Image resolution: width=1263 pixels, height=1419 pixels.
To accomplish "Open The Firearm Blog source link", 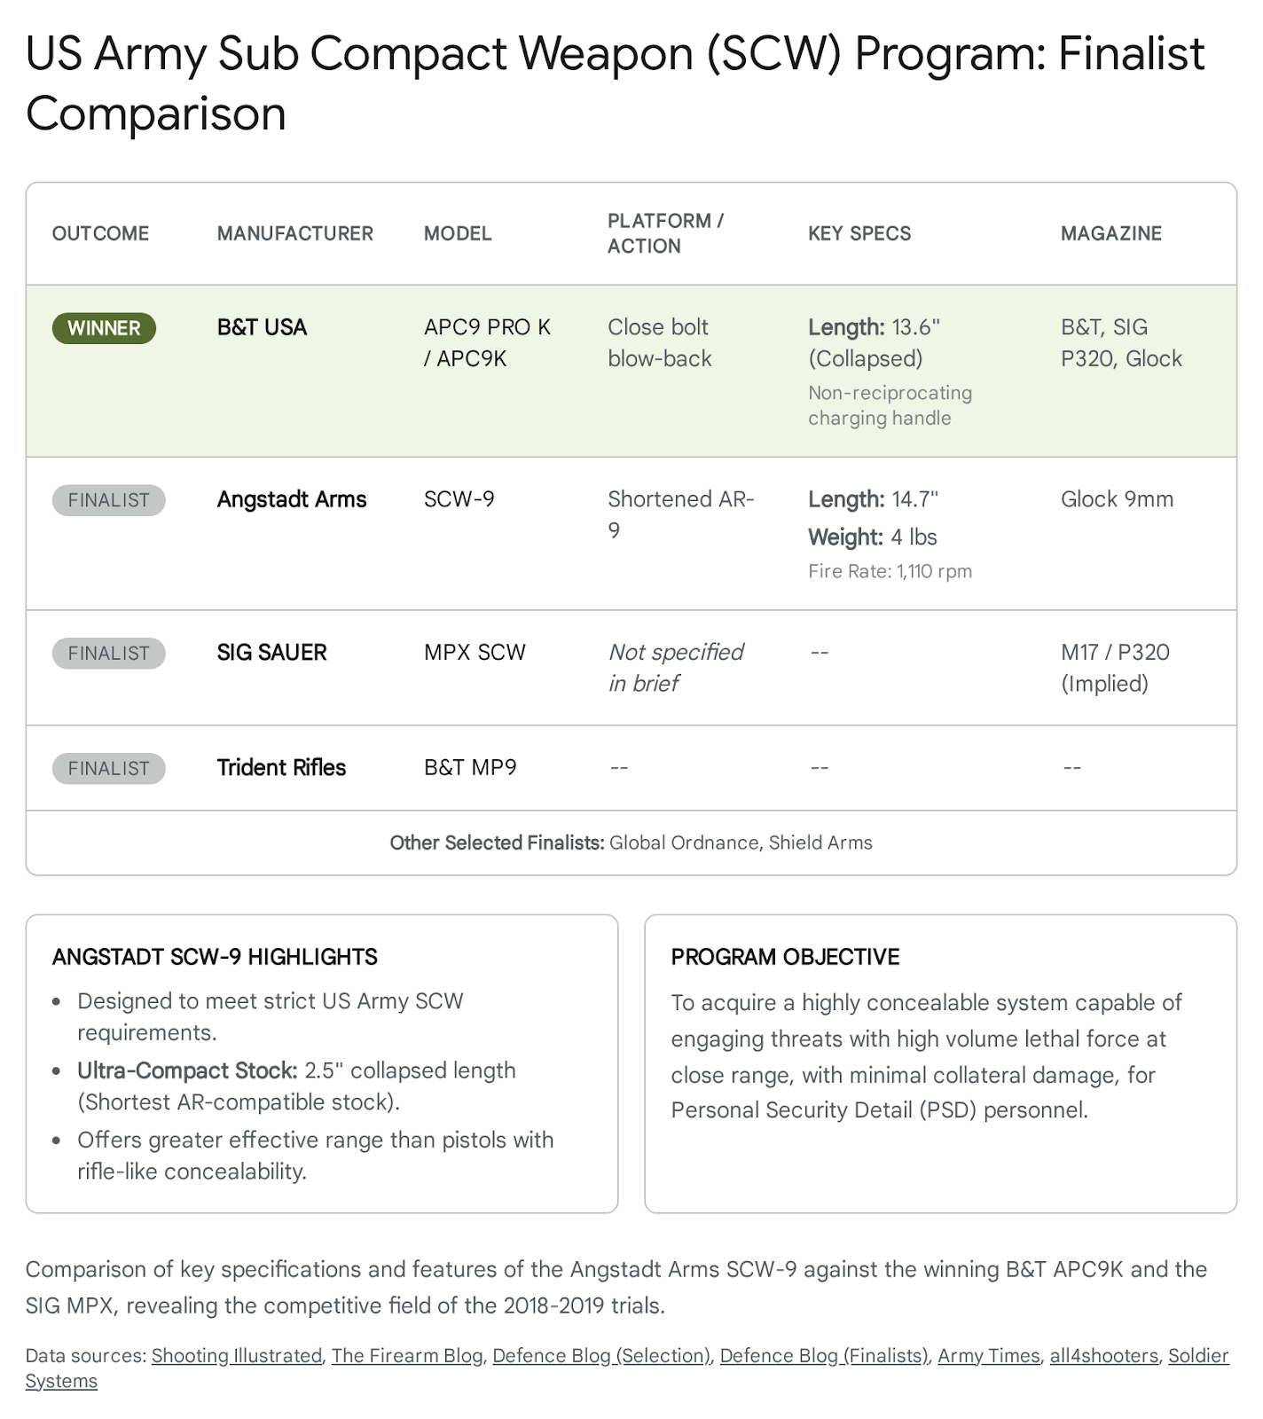I will tap(407, 1355).
